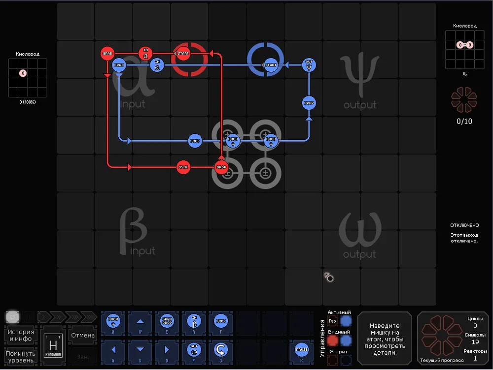Pick the OUT ω tool (F)

coord(194,352)
